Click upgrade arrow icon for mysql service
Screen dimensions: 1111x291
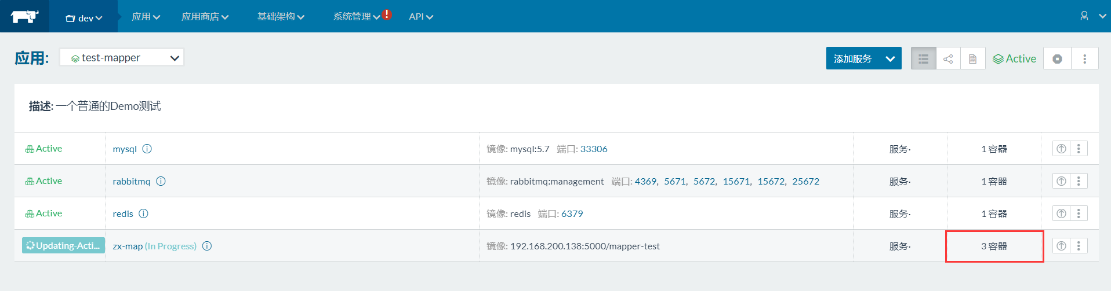tap(1061, 149)
